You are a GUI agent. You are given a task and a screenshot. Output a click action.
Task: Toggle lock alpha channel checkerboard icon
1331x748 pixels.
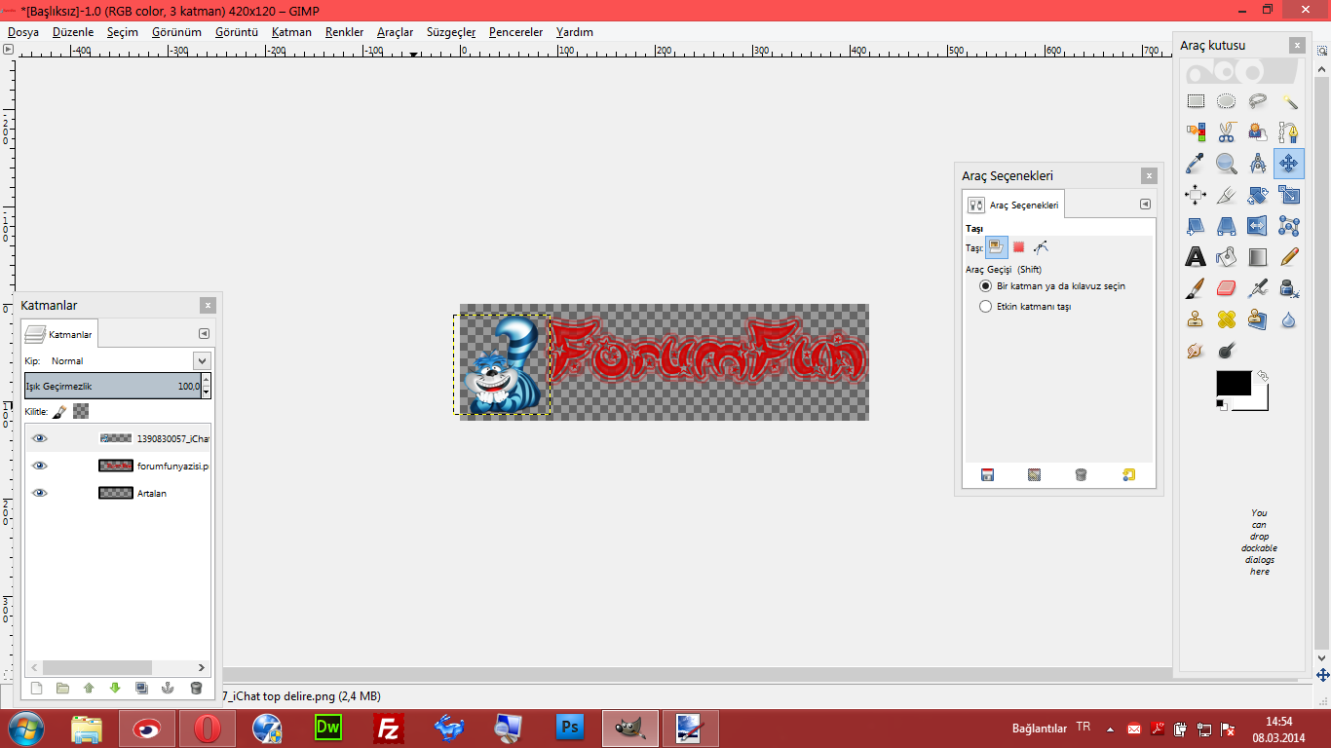coord(81,412)
